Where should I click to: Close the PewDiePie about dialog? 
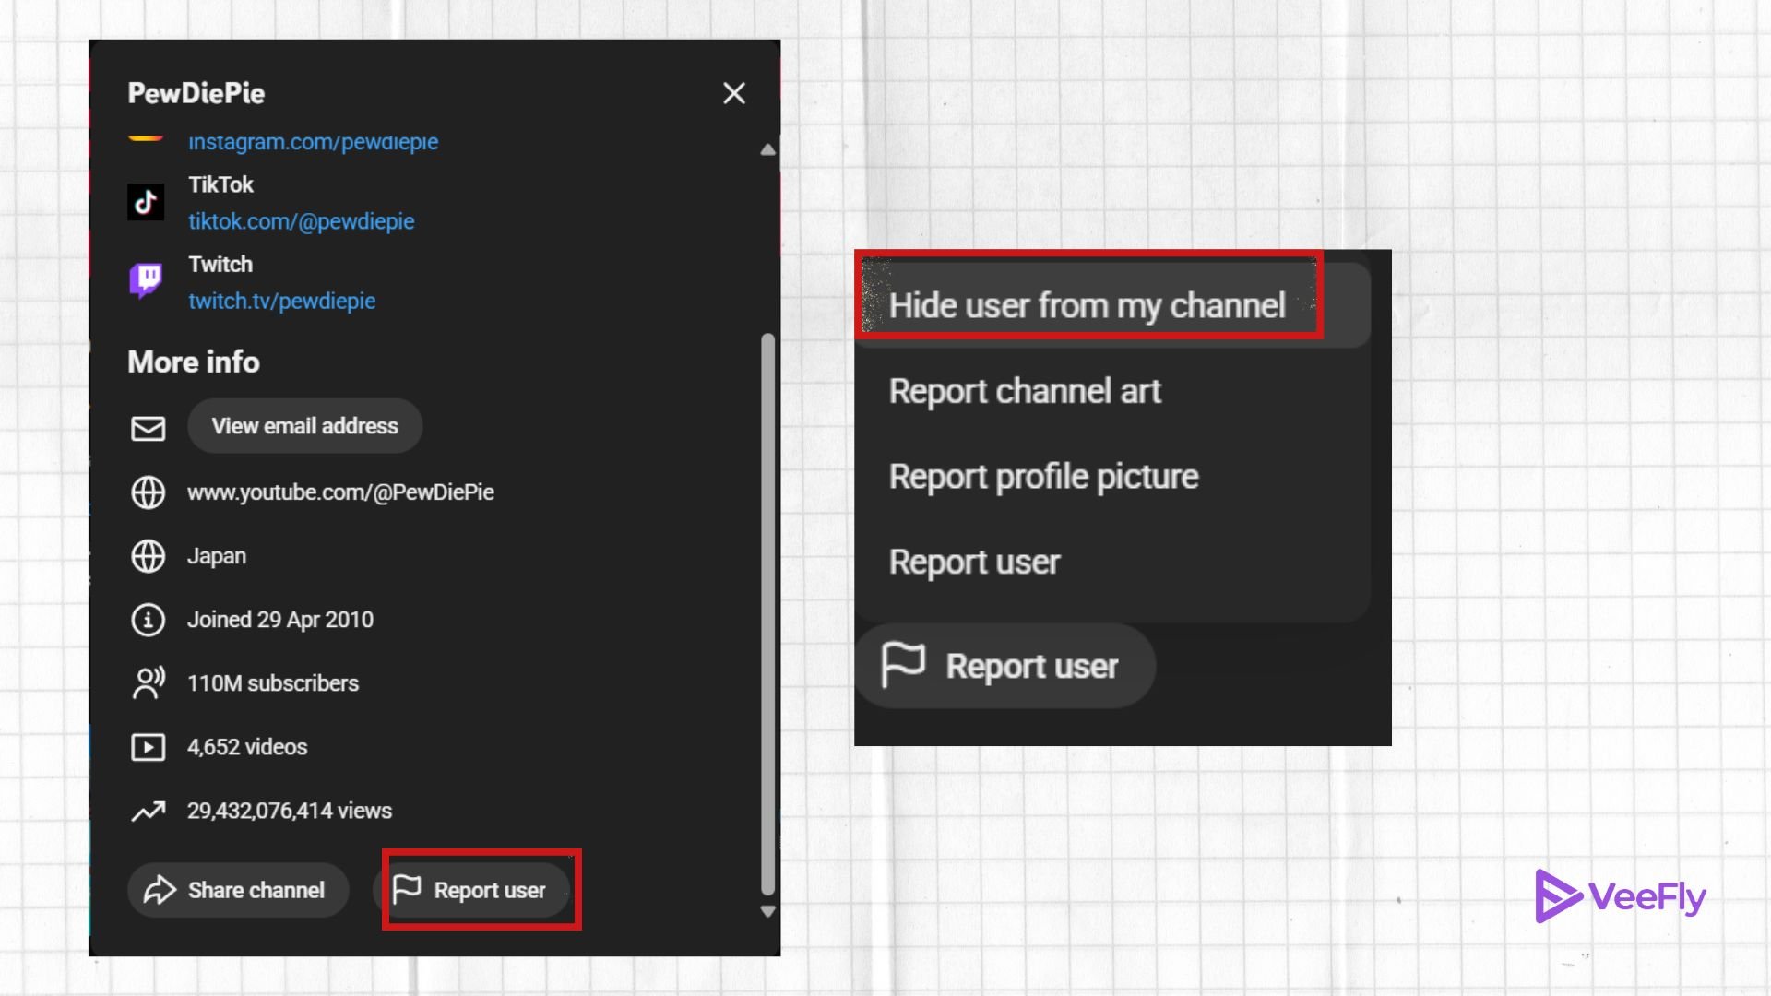(734, 93)
